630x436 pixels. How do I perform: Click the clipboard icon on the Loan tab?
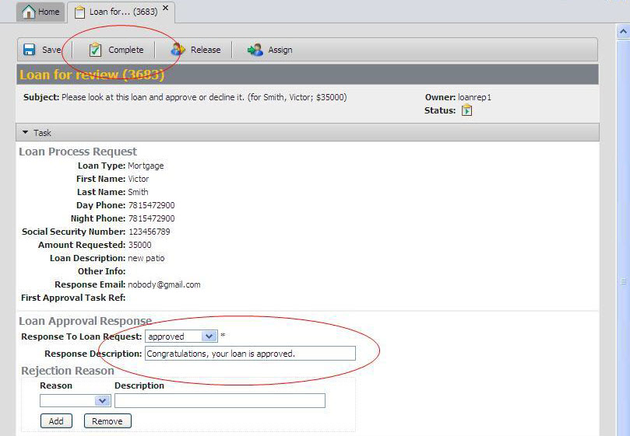tap(79, 12)
